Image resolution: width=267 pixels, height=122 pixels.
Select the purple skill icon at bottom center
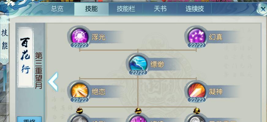coord(138,119)
